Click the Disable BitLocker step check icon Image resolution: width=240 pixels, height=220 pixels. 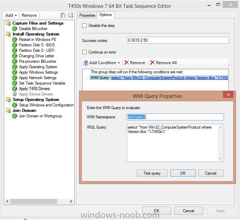tap(15, 29)
